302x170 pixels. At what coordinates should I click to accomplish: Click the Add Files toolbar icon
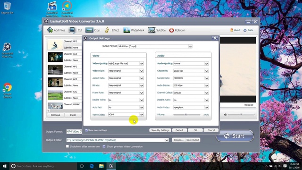click(x=50, y=30)
